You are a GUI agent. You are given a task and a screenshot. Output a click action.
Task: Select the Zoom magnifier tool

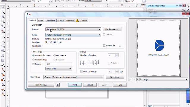click(x=3, y=22)
